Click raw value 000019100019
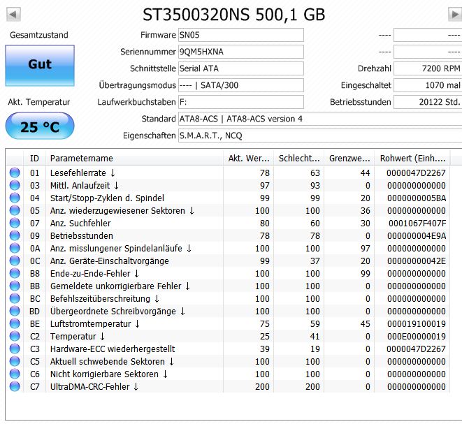Image resolution: width=462 pixels, height=424 pixels. pyautogui.click(x=417, y=324)
